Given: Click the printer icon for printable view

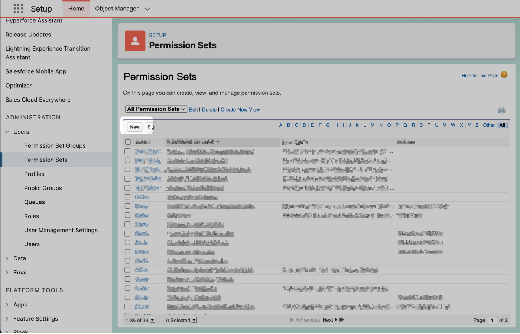Looking at the screenshot, I should (502, 110).
